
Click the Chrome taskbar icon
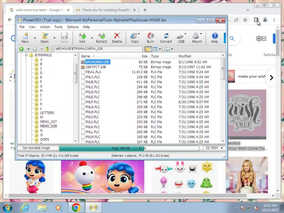click(x=76, y=207)
